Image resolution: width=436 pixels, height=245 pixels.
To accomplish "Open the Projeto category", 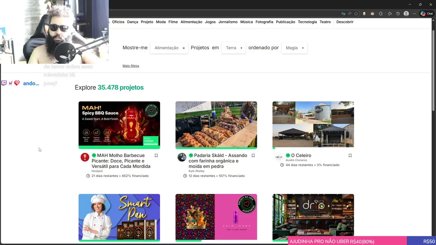I will (x=147, y=22).
